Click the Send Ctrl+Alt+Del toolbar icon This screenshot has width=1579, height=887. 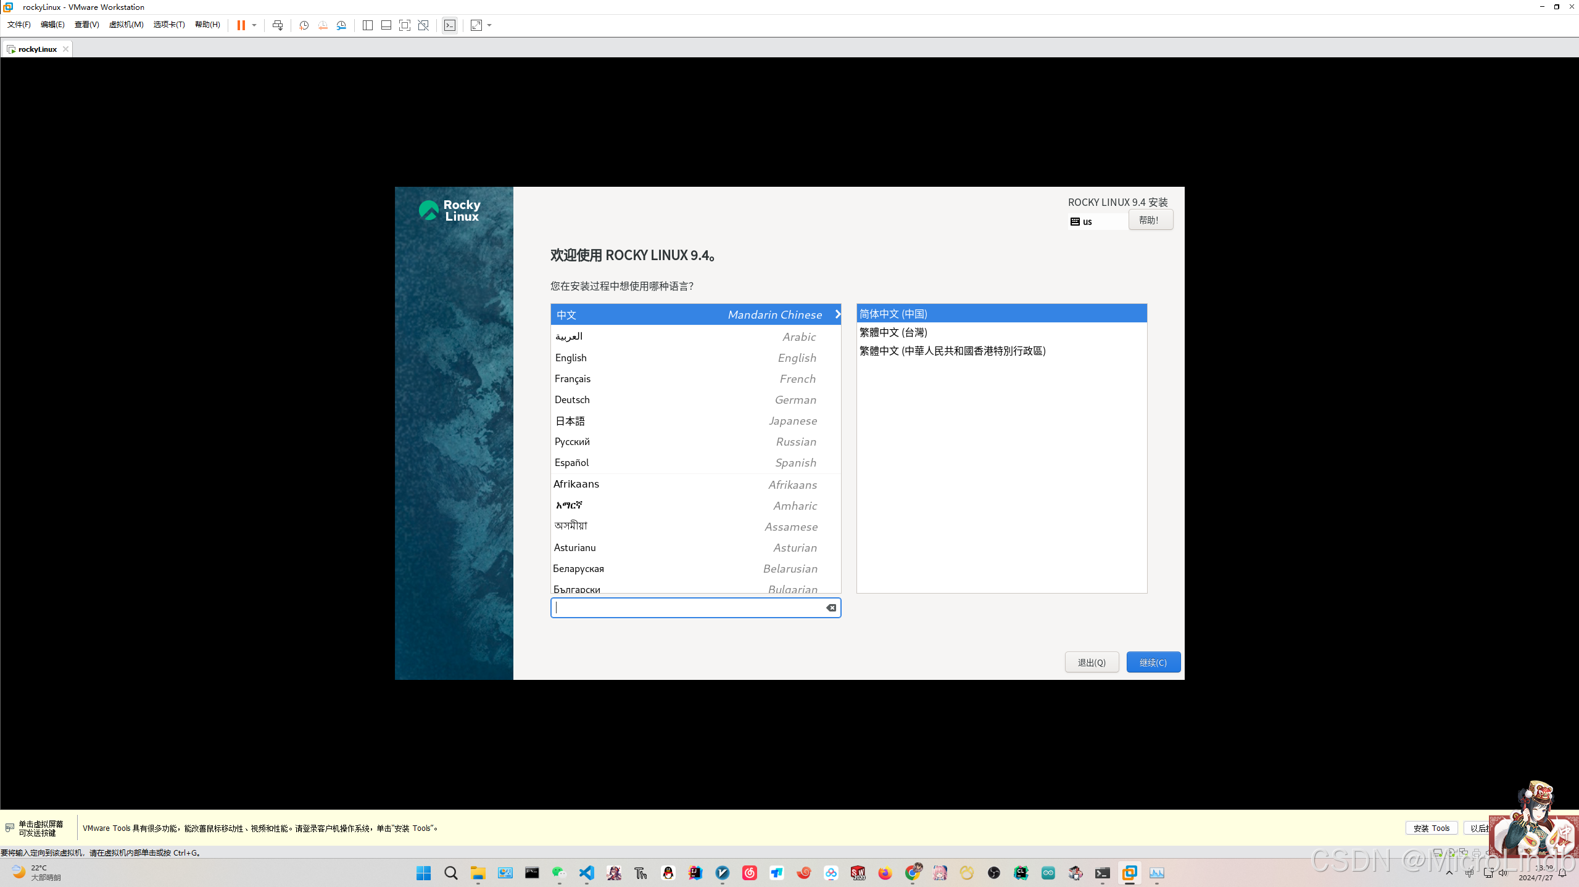(278, 25)
